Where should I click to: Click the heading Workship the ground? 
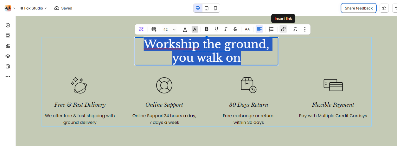(x=207, y=51)
